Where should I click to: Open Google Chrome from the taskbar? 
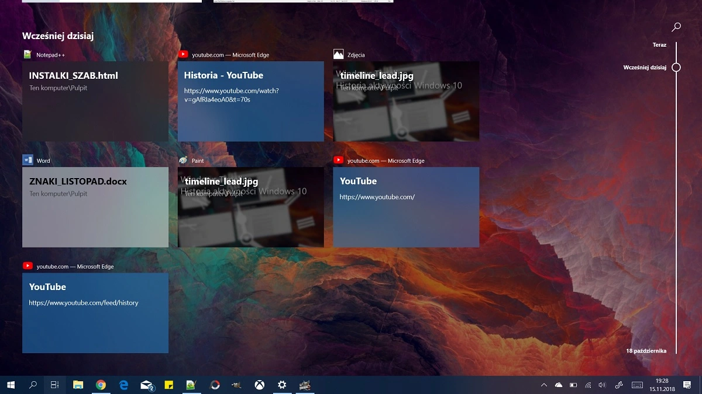click(x=101, y=385)
